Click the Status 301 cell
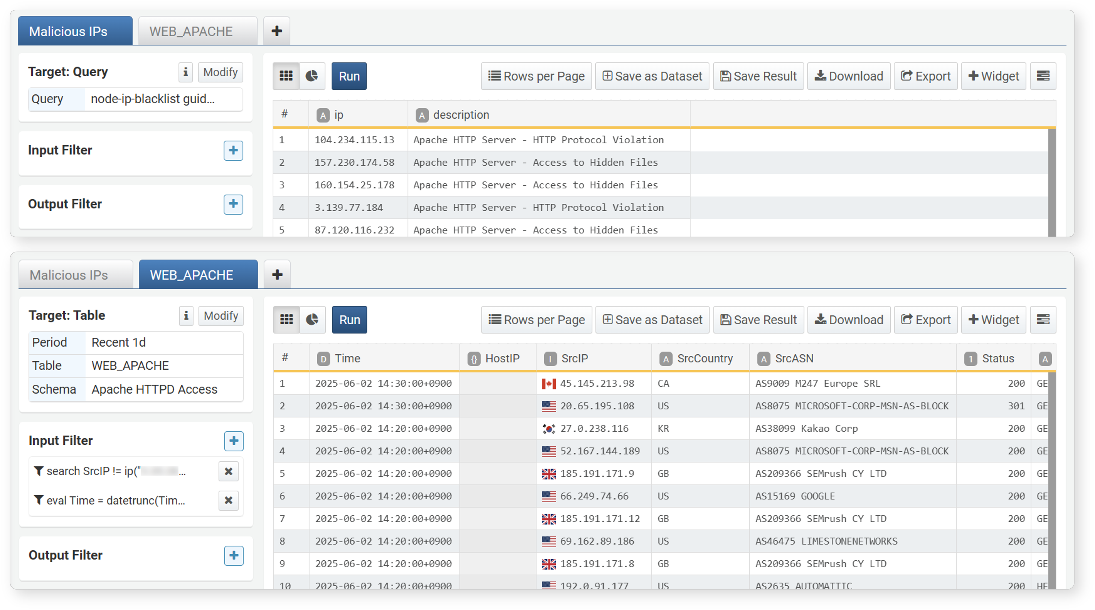Viewport: 1095px width, 610px height. (994, 406)
